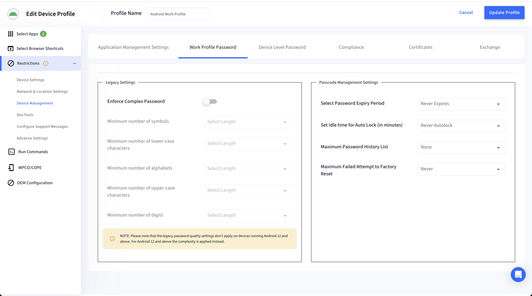The image size is (532, 296).
Task: Select Network & Location Settings in sidebar
Action: pos(42,92)
